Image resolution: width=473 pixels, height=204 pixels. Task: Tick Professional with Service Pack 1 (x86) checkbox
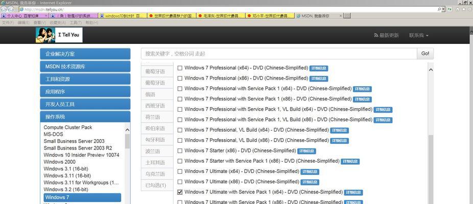pos(180,99)
